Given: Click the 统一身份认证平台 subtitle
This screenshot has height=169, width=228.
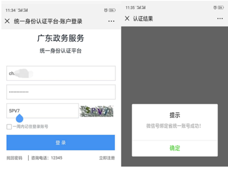Looking at the screenshot, I should 61,51.
